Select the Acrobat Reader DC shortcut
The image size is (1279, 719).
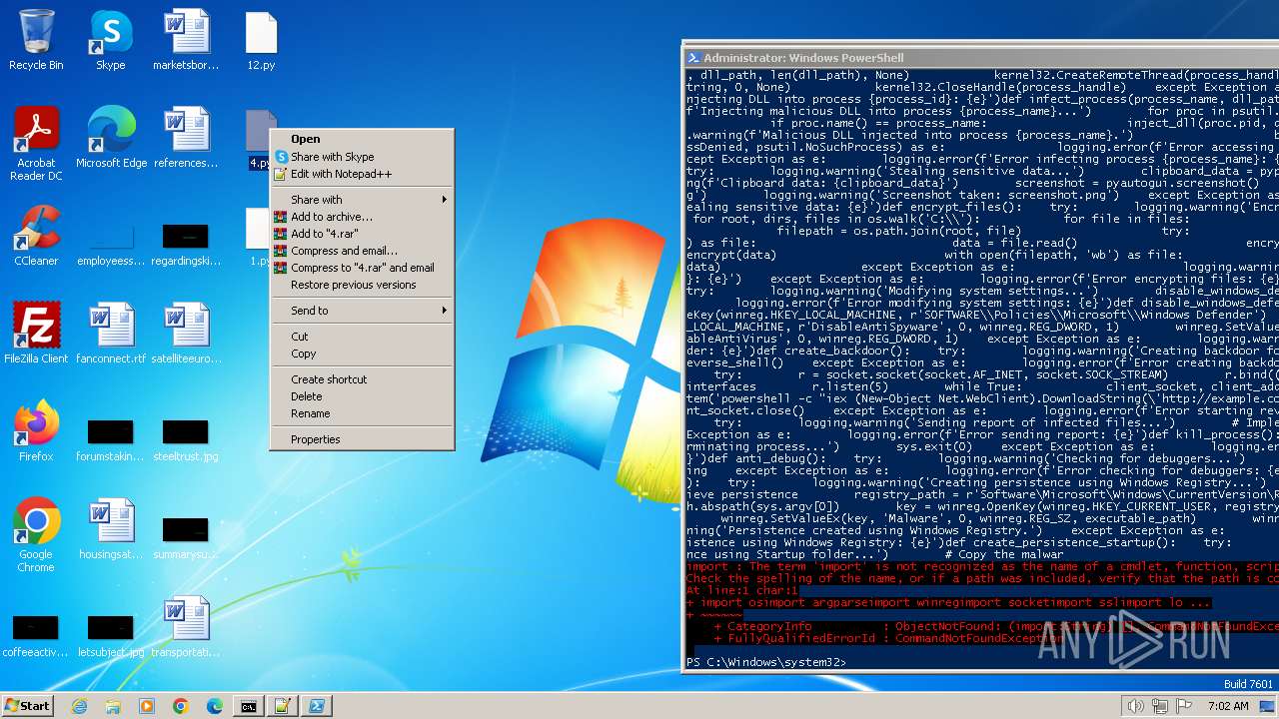point(36,145)
